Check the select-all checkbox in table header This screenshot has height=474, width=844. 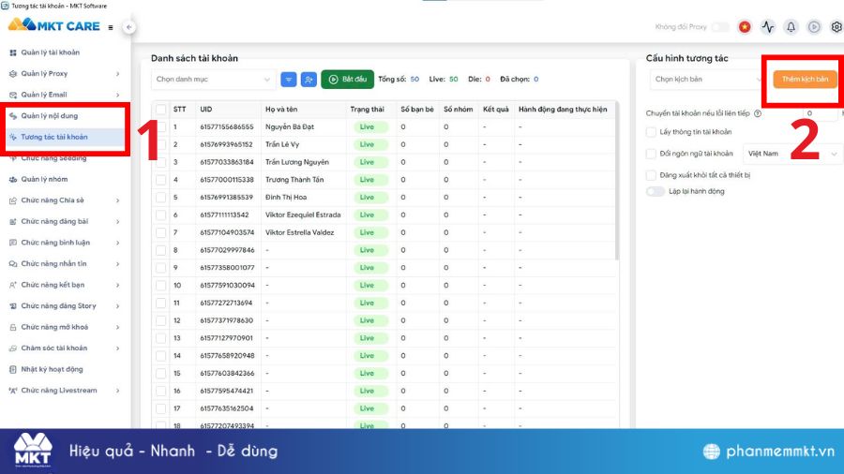(x=161, y=110)
